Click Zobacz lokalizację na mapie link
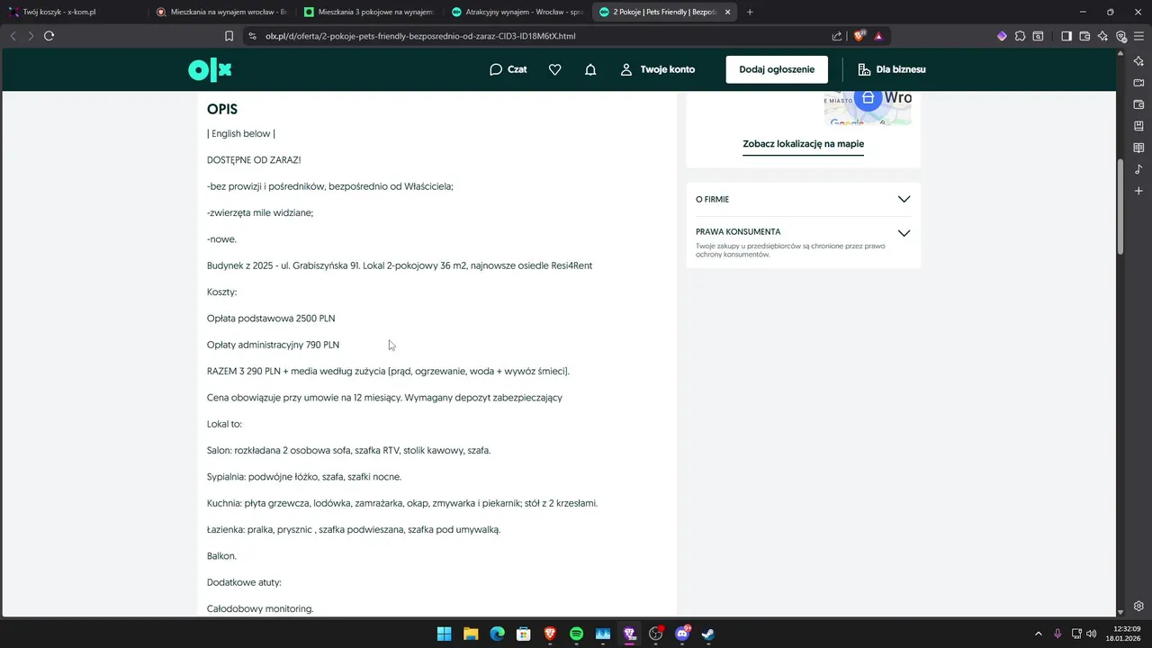The height and width of the screenshot is (648, 1152). click(803, 144)
